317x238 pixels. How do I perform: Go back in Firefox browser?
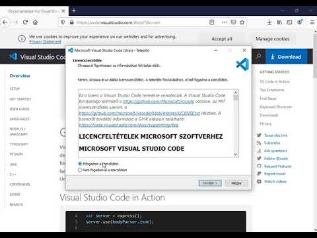(5, 22)
